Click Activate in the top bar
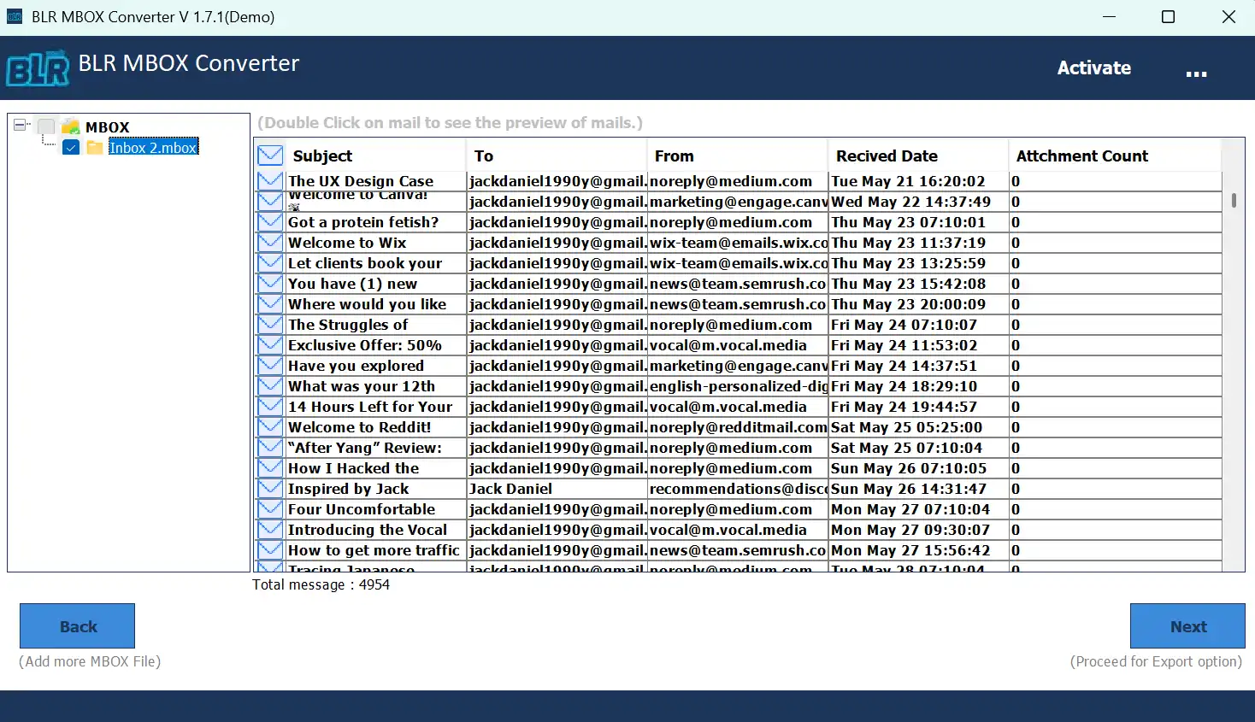The image size is (1255, 722). (1094, 68)
